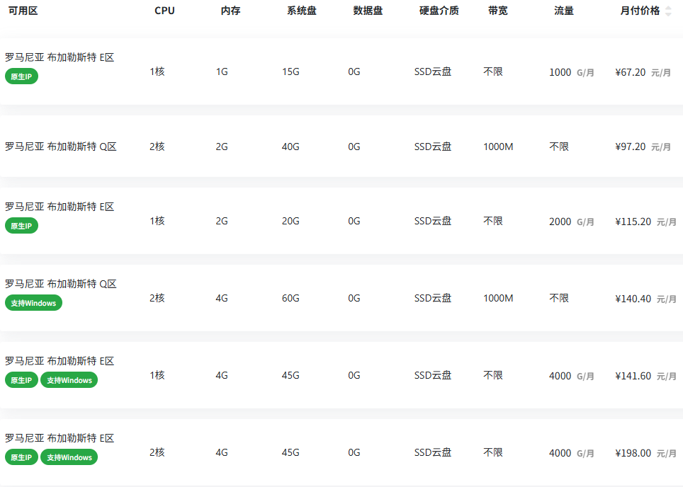Click the 系统盘 column header

click(301, 11)
